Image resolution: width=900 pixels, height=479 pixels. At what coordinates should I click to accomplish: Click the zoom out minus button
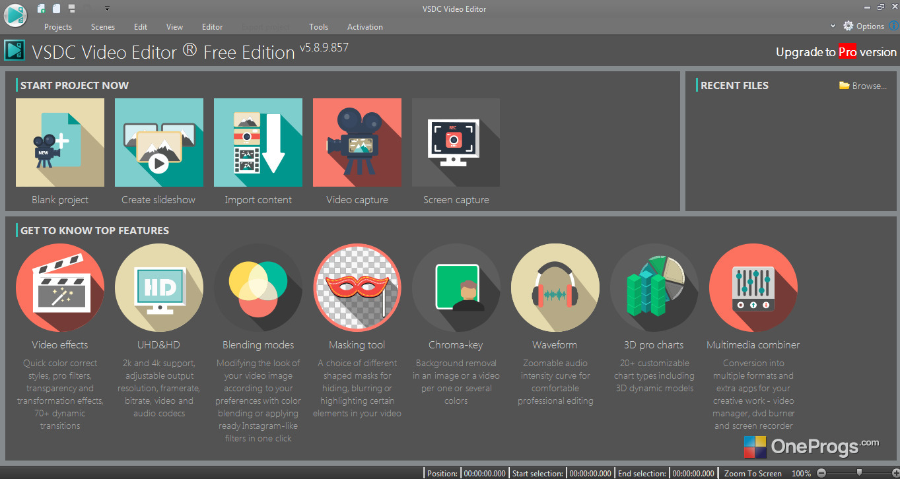(x=821, y=473)
